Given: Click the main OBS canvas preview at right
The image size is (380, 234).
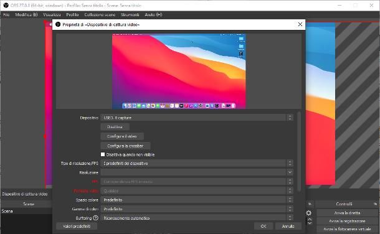Looking at the screenshot, I should tap(320, 104).
